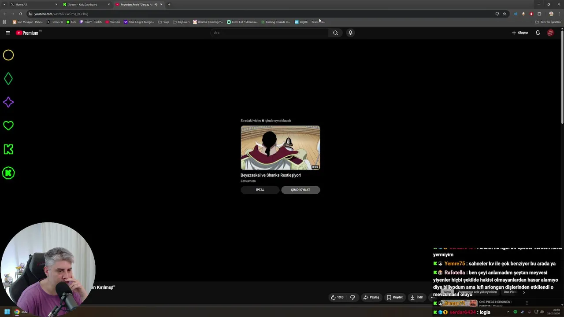The height and width of the screenshot is (317, 564).
Task: Click the Oluştur create button
Action: (x=520, y=33)
